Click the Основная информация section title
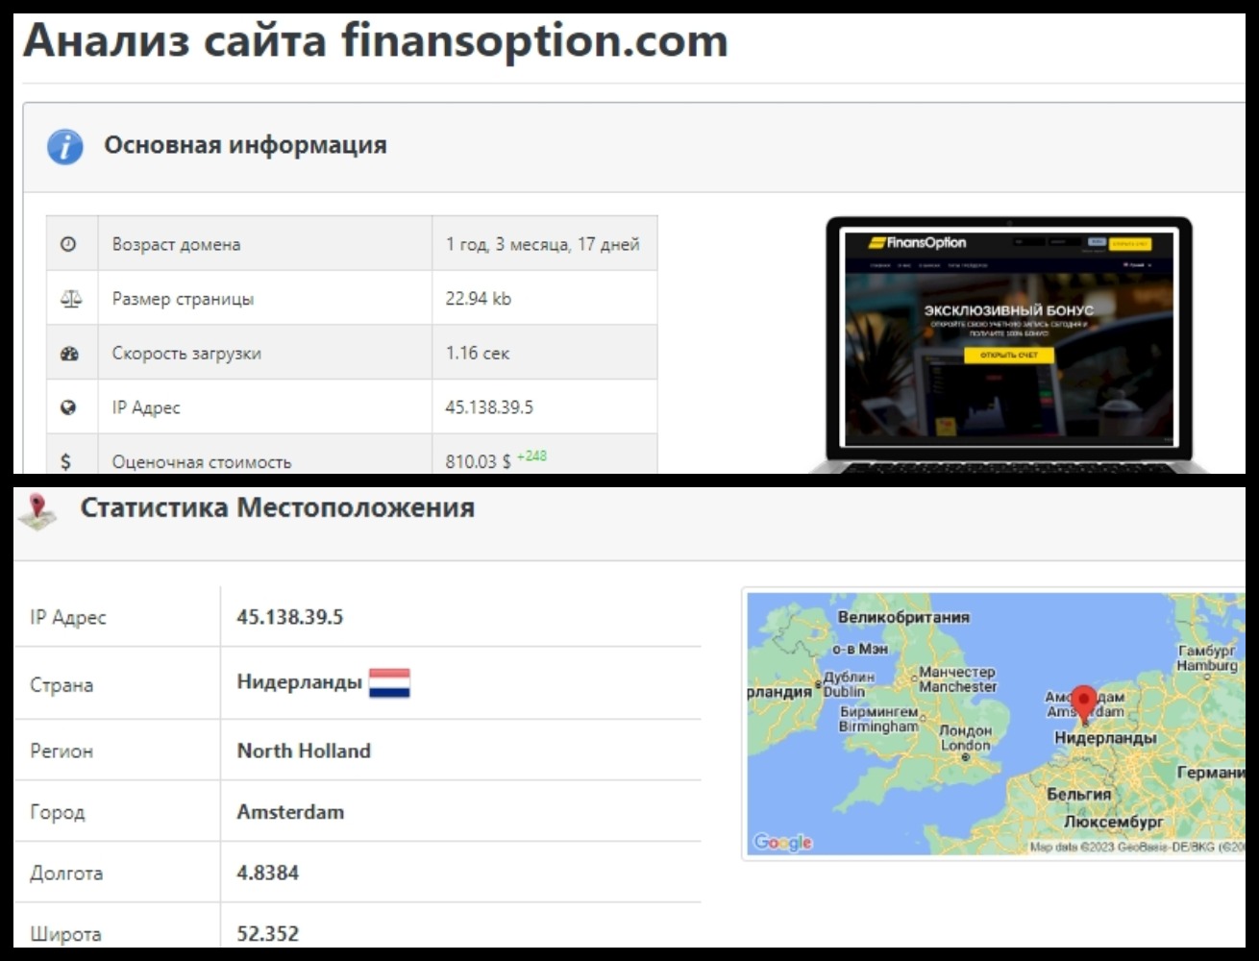Viewport: 1259px width, 961px height. point(245,145)
